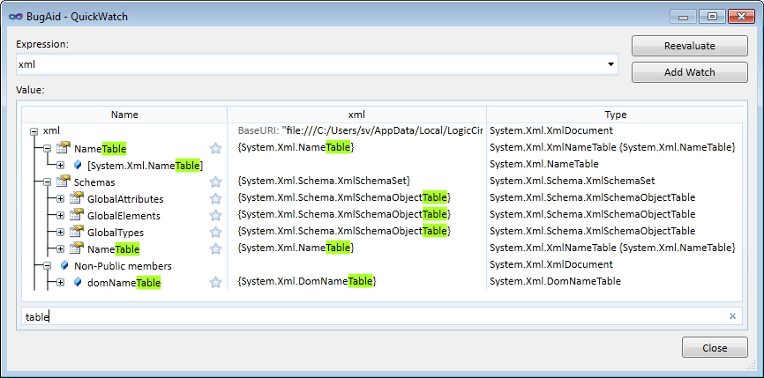Click the blue icon next to [System.Xml.NameTable]
Viewport: 764px width, 378px height.
coord(77,165)
